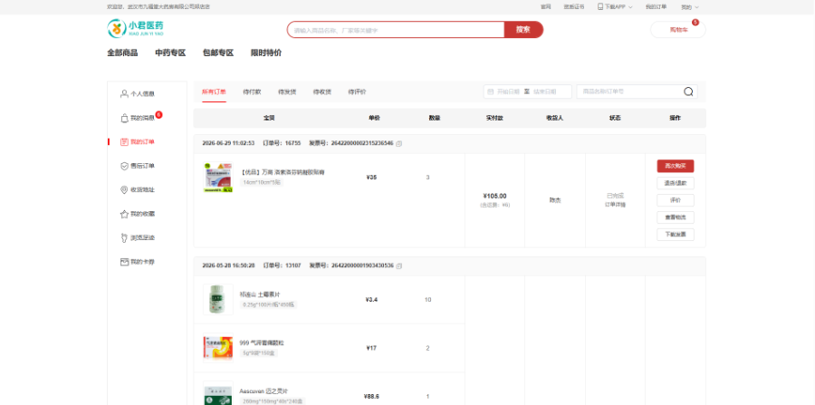Open the 我的订单 link in top bar
The width and height of the screenshot is (815, 405).
pyautogui.click(x=656, y=7)
